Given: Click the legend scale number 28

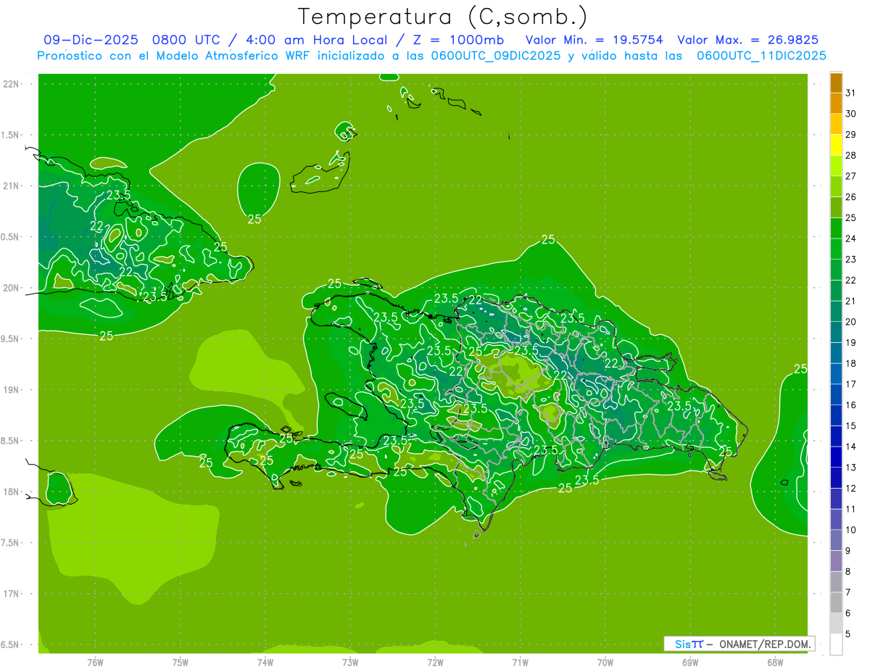Looking at the screenshot, I should click(x=850, y=155).
